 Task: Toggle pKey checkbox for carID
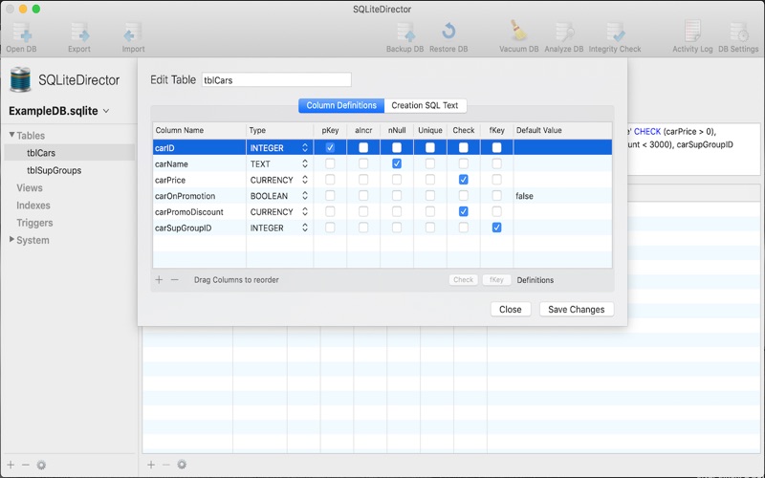(x=330, y=147)
